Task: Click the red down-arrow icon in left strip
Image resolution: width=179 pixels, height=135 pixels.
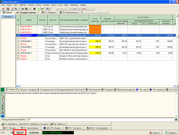Action: pyautogui.click(x=3, y=99)
